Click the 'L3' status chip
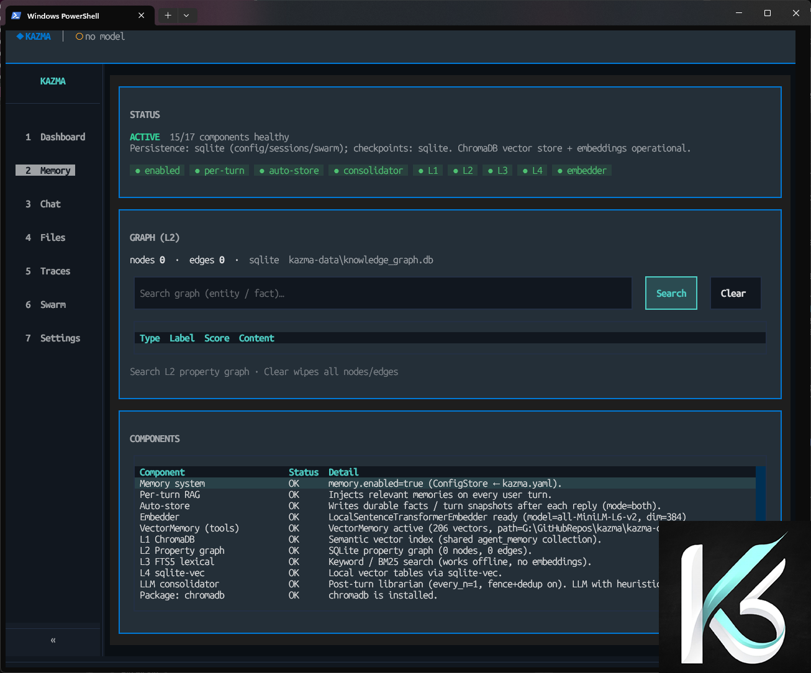 pos(497,171)
